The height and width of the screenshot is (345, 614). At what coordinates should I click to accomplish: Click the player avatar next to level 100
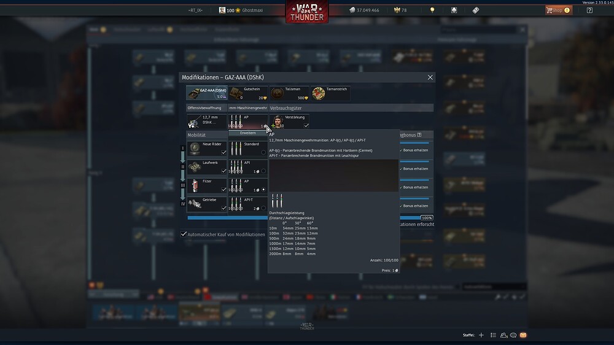[222, 10]
